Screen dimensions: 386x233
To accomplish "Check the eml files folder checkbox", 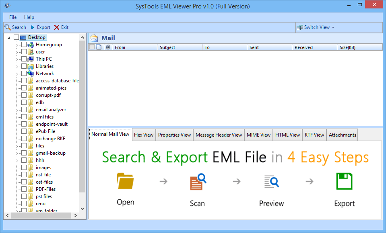I will [x=24, y=117].
